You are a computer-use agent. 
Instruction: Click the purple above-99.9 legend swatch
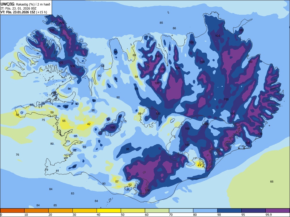(278, 211)
